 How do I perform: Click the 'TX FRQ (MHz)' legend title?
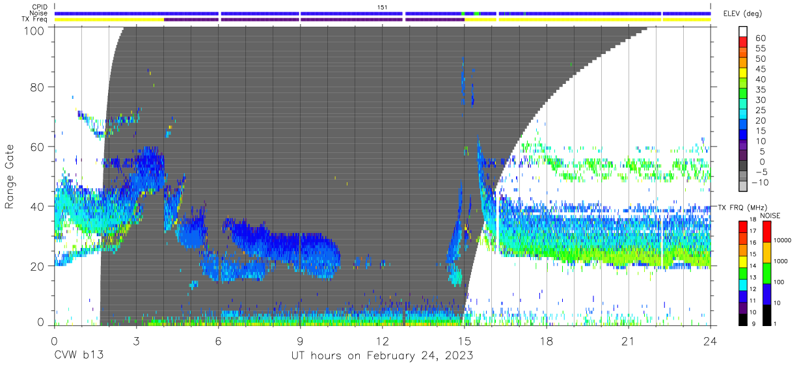742,207
